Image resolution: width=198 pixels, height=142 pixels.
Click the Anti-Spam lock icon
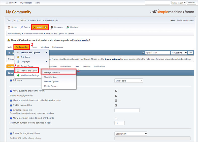(18, 57)
